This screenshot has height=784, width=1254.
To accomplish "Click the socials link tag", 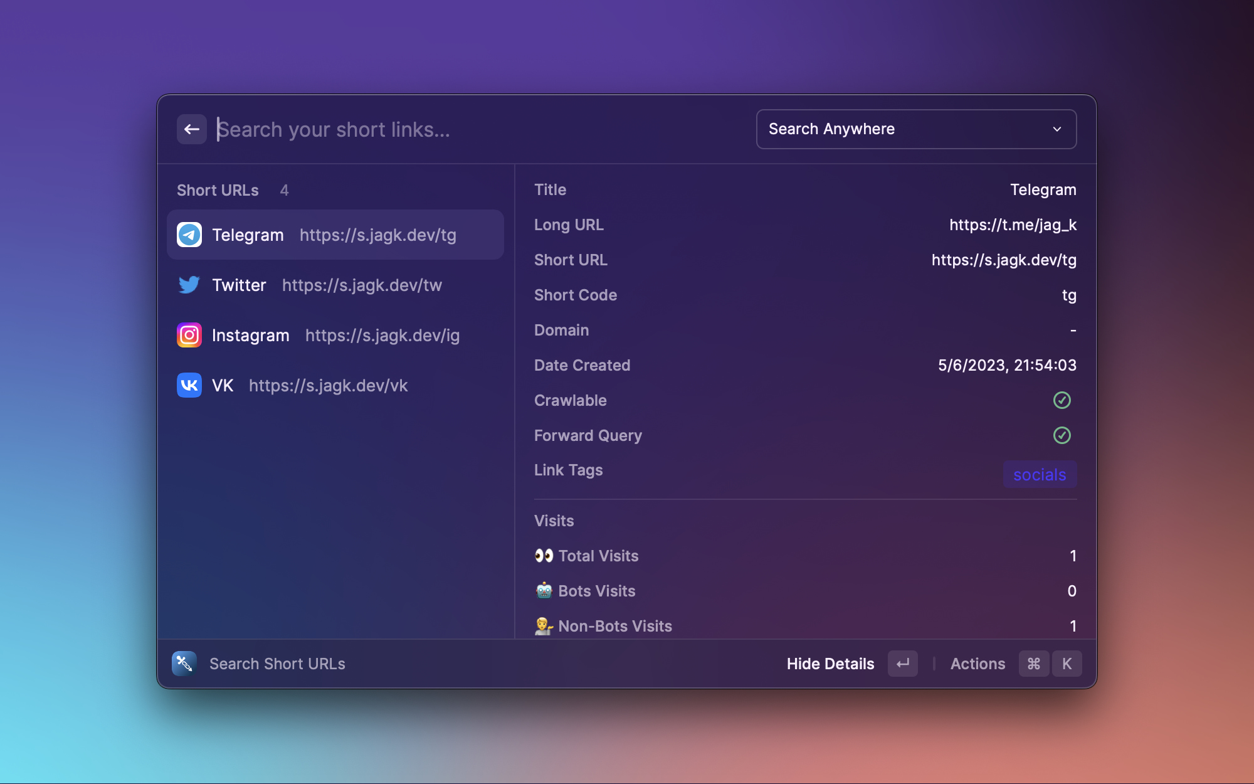I will (1040, 475).
